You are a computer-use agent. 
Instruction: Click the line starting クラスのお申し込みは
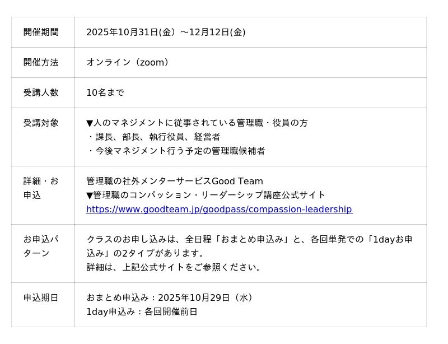tap(249, 240)
